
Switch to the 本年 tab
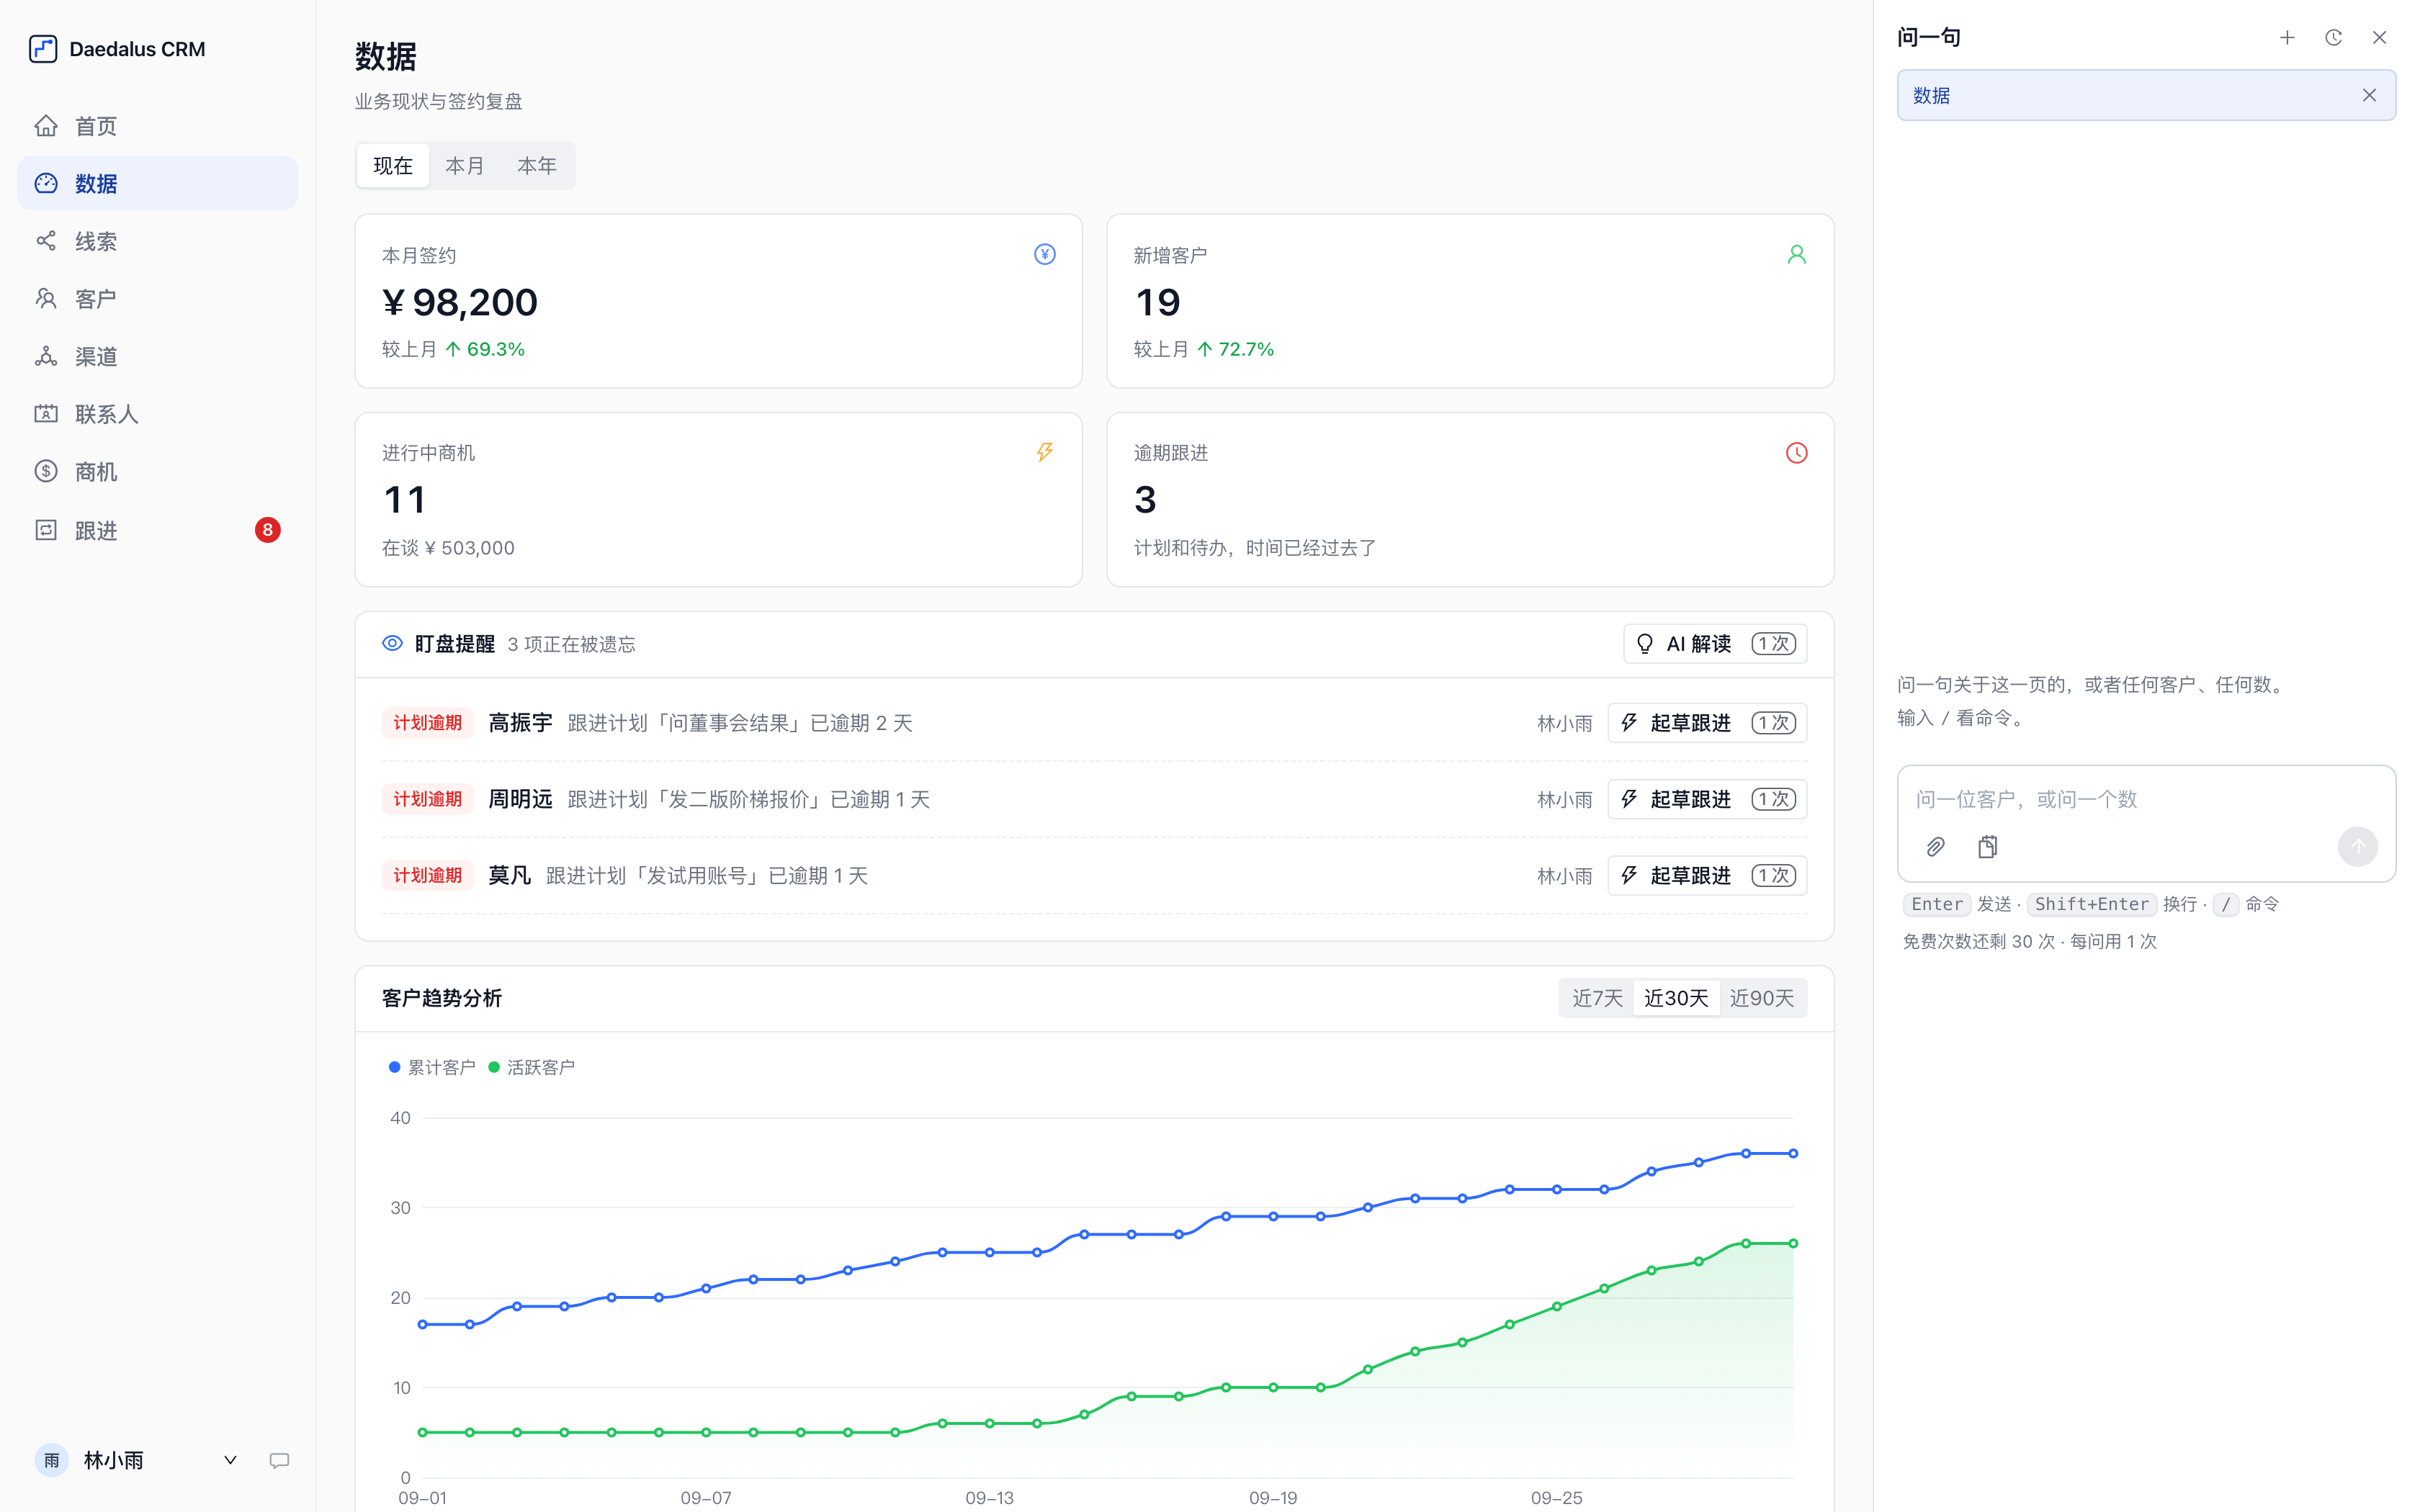537,165
